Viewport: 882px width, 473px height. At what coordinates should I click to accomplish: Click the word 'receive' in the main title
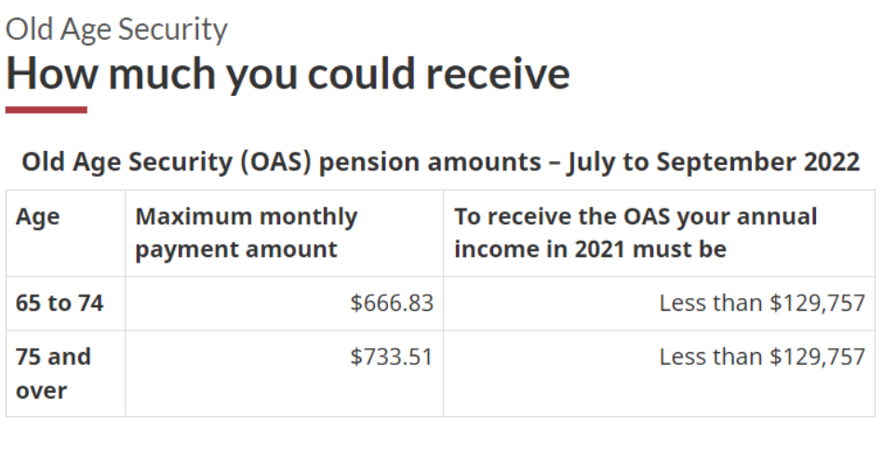tap(498, 74)
